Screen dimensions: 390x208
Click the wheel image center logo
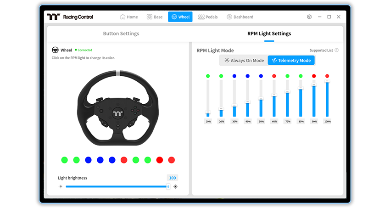tap(117, 113)
